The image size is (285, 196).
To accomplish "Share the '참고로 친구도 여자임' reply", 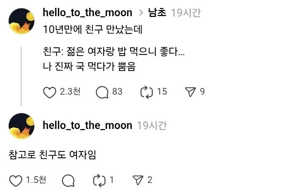I will (138, 181).
